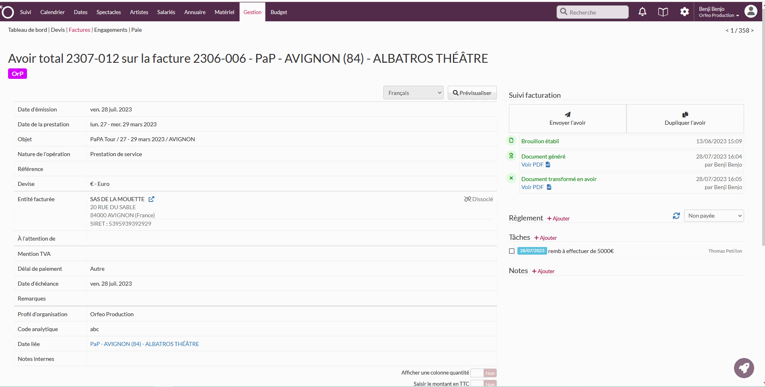
Task: Open the Français language dropdown
Action: (x=413, y=93)
